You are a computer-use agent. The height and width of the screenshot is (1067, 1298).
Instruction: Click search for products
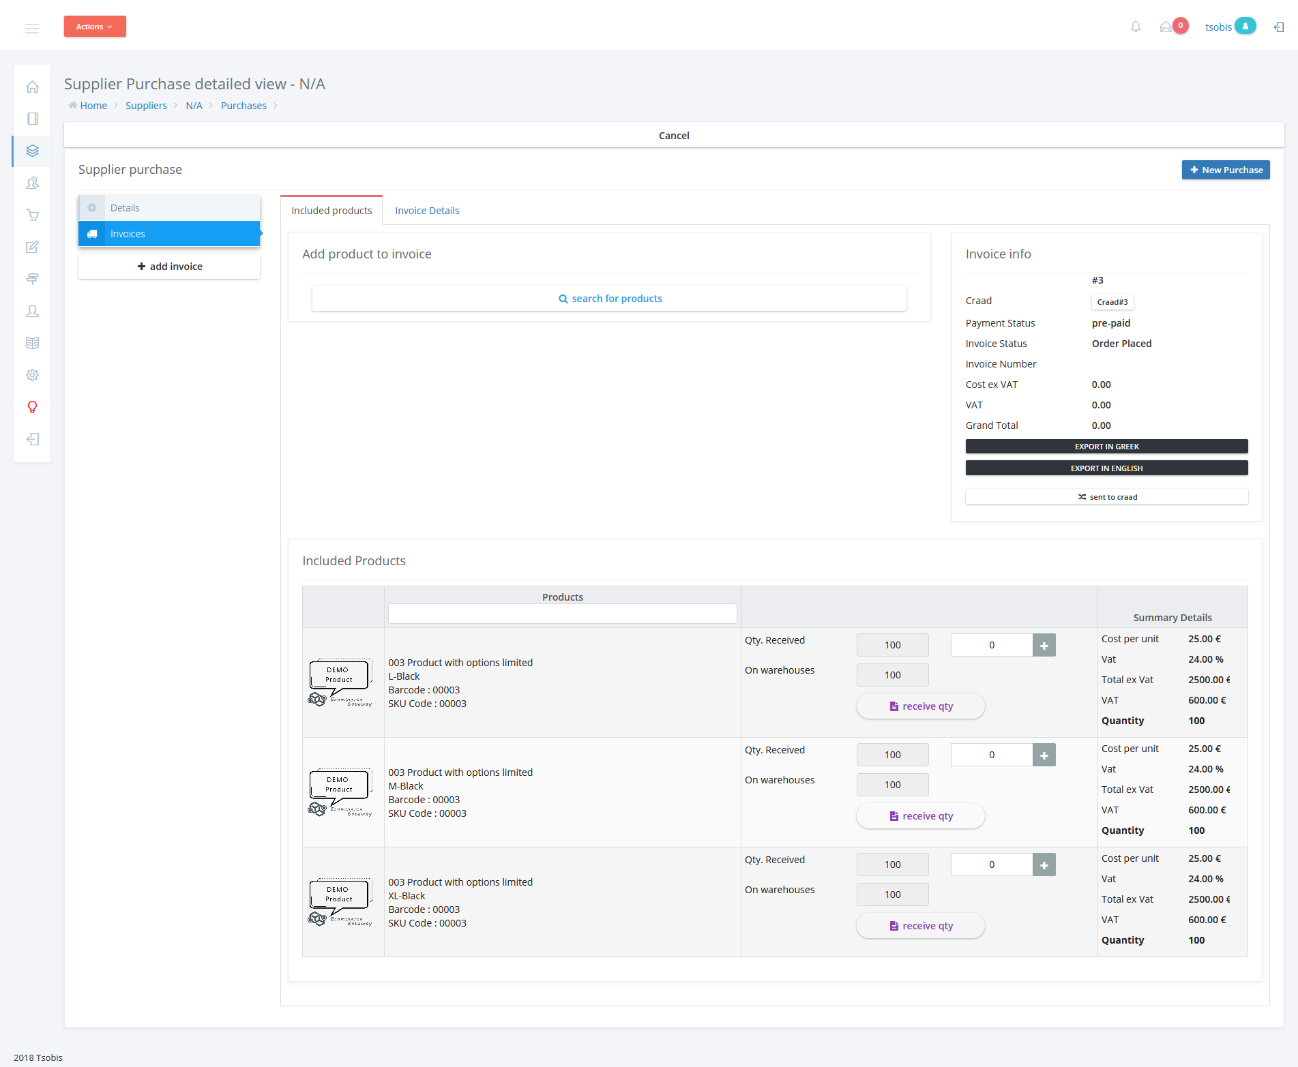(609, 299)
